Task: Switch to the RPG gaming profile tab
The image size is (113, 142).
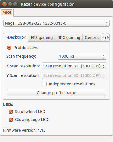Action: click(69, 38)
